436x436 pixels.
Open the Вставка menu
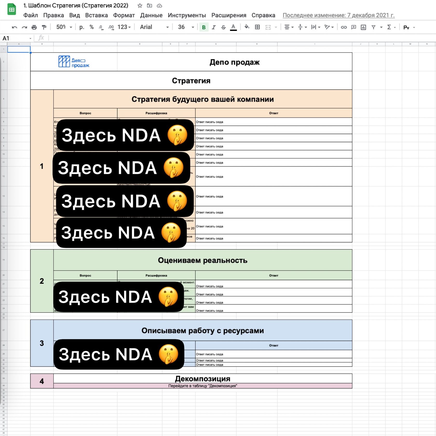point(97,15)
